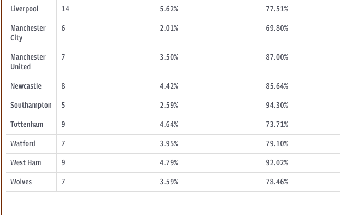Select Watford's 3.95% cell
346x215 pixels.
click(x=169, y=144)
